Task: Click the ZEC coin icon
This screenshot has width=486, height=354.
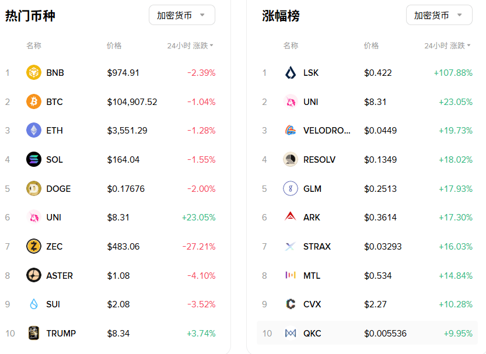Action: click(34, 246)
